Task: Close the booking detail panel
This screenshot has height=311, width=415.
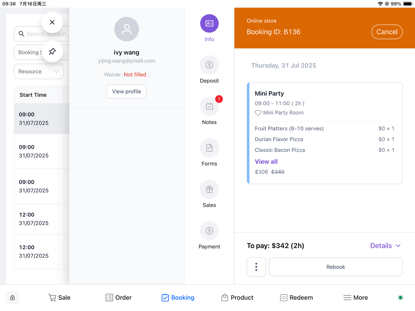Action: coord(52,22)
